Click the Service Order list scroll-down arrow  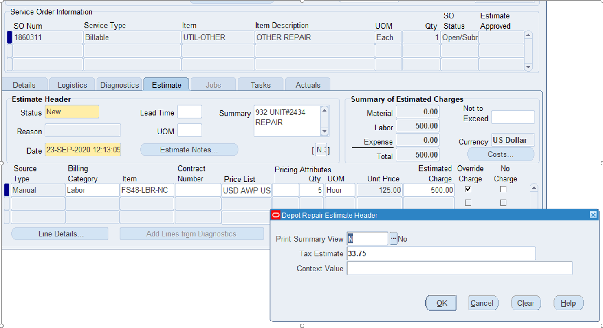pos(529,67)
